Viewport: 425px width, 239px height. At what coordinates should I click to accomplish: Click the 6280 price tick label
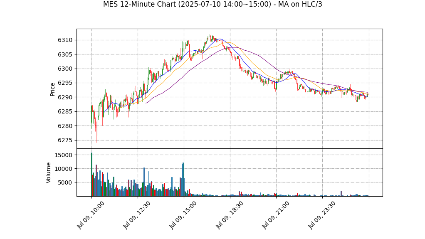coord(65,126)
